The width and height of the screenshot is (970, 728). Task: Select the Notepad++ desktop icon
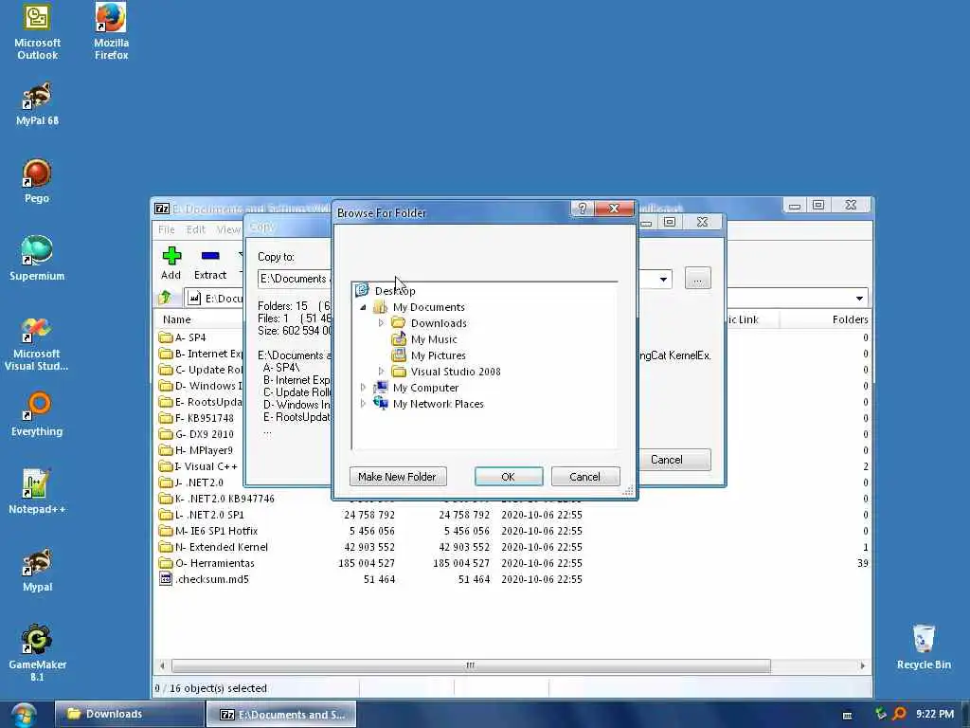click(37, 492)
